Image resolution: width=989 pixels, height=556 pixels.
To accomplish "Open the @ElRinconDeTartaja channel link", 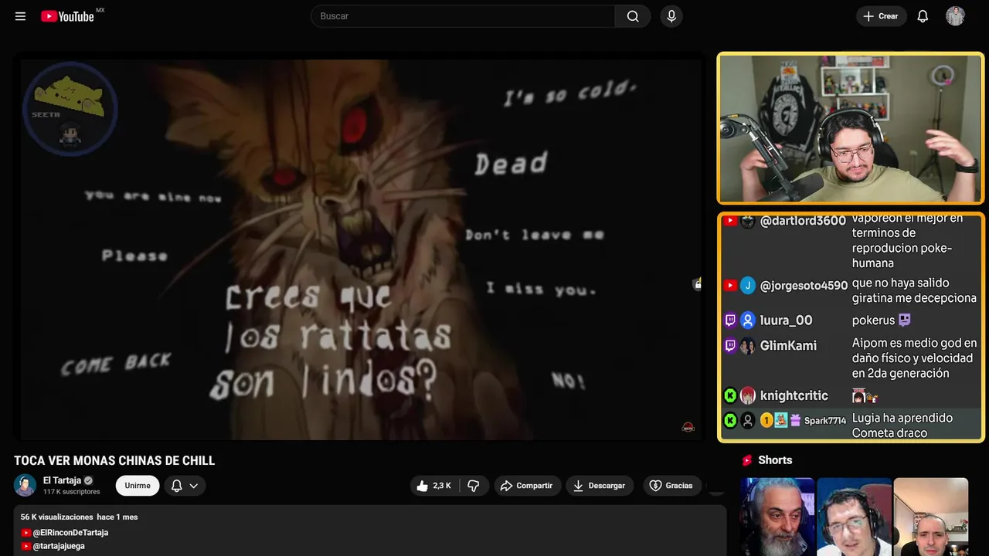I will 70,533.
